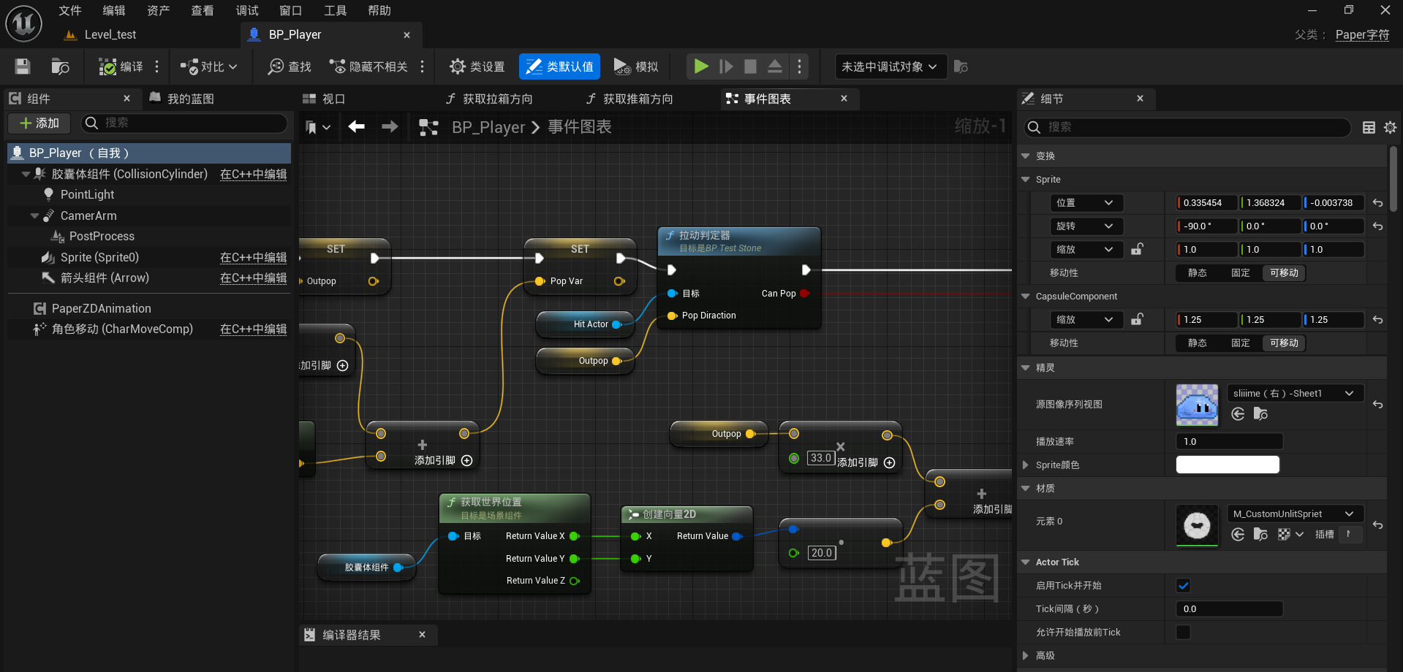The image size is (1403, 672).
Task: Check the 允许开始播放前Tick checkbox
Action: (1184, 632)
